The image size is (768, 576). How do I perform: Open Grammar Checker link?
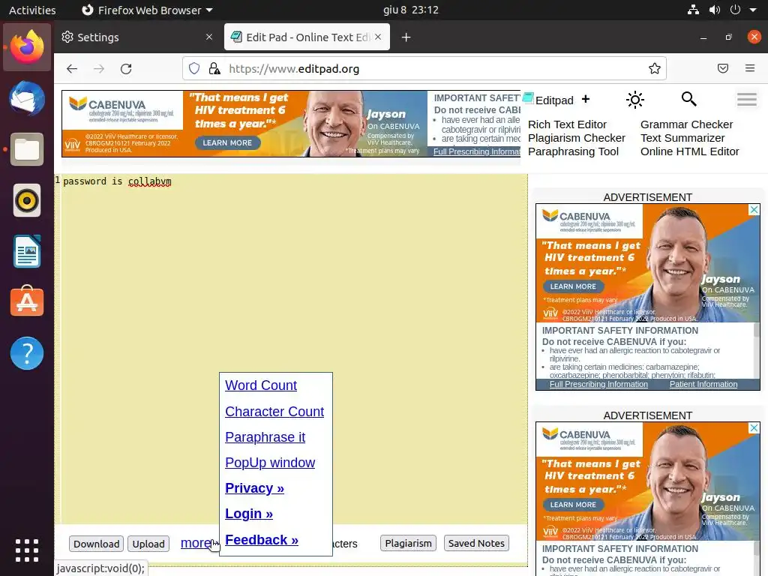pos(687,124)
